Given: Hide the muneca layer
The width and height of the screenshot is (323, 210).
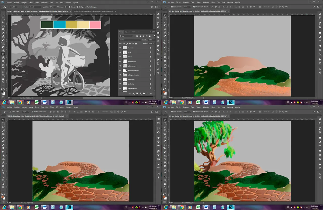Looking at the screenshot, I should point(120,48).
